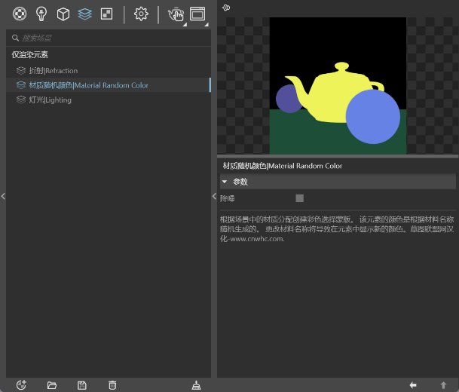Click the left arrow icon at bottom
The height and width of the screenshot is (392, 459).
[x=413, y=385]
